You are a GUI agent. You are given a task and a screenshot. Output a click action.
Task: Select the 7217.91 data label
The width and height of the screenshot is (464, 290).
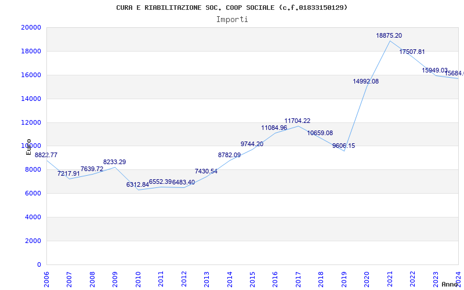pos(68,173)
